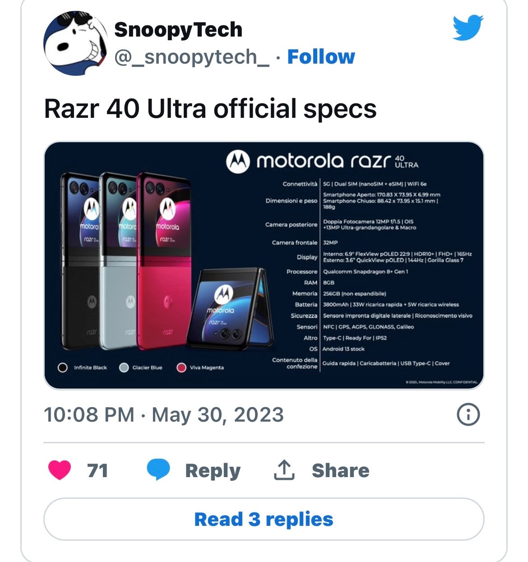Image resolution: width=528 pixels, height=562 pixels.
Task: Select the Glacier Blue color swatch
Action: coord(124,367)
